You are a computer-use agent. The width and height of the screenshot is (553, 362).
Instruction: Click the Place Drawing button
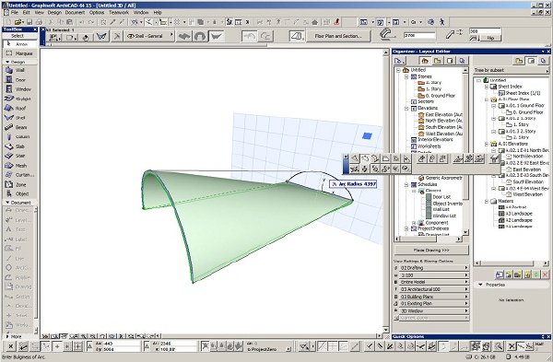431,251
